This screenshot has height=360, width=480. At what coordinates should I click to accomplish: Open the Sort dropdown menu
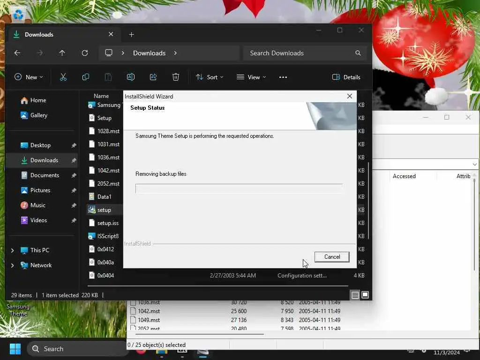point(210,77)
